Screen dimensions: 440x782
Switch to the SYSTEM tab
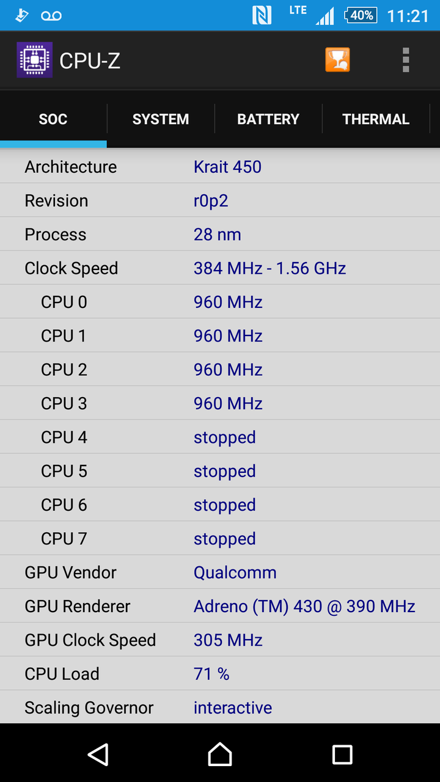[x=161, y=119]
